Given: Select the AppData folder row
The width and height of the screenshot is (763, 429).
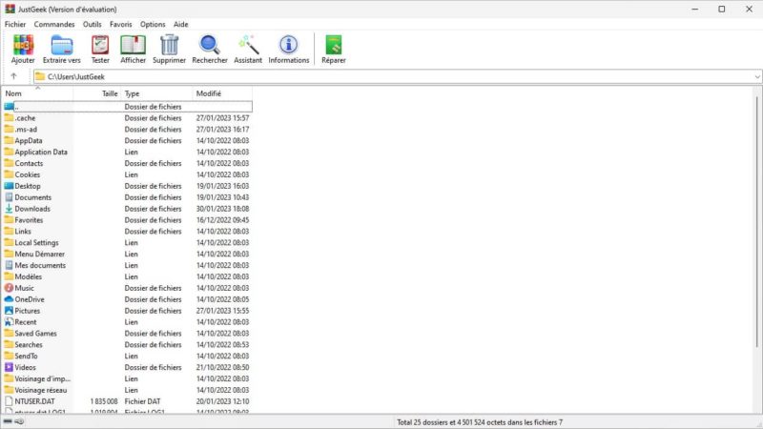Looking at the screenshot, I should coord(128,140).
